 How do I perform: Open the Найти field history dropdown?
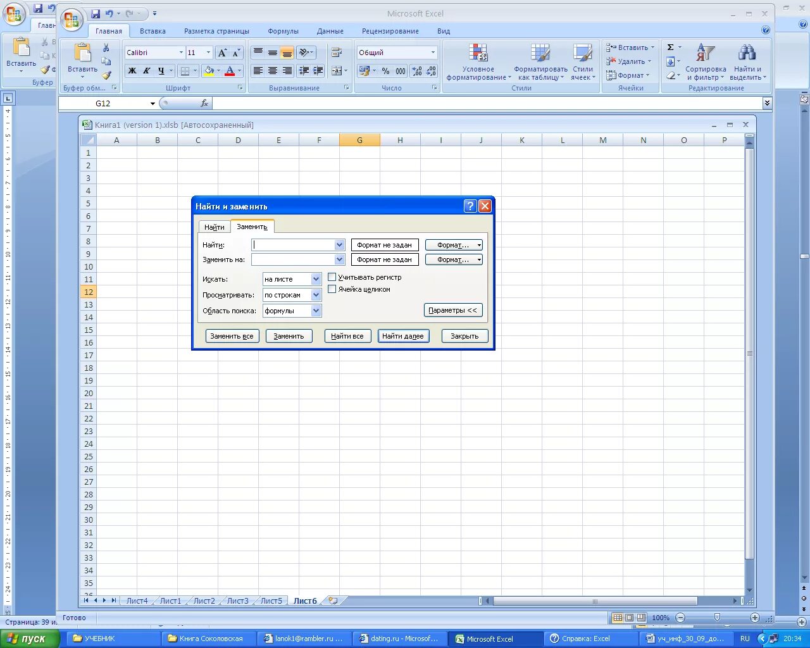pos(339,245)
